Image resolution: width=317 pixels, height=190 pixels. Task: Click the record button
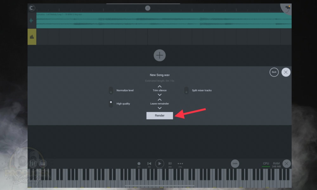pos(139,164)
